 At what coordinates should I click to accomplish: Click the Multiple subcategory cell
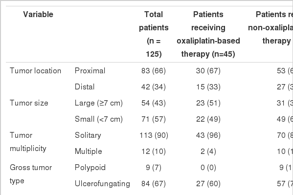point(88,152)
